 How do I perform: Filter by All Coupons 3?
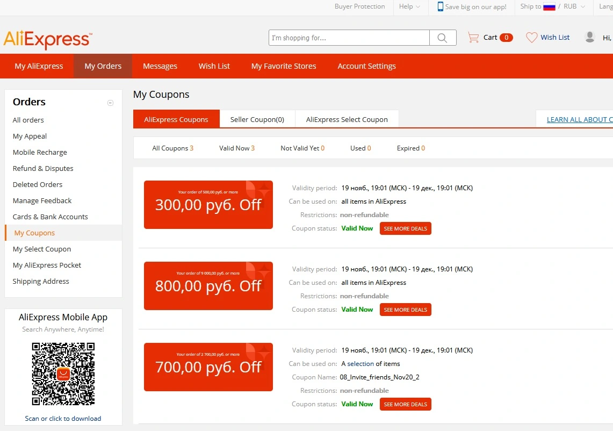(x=173, y=148)
